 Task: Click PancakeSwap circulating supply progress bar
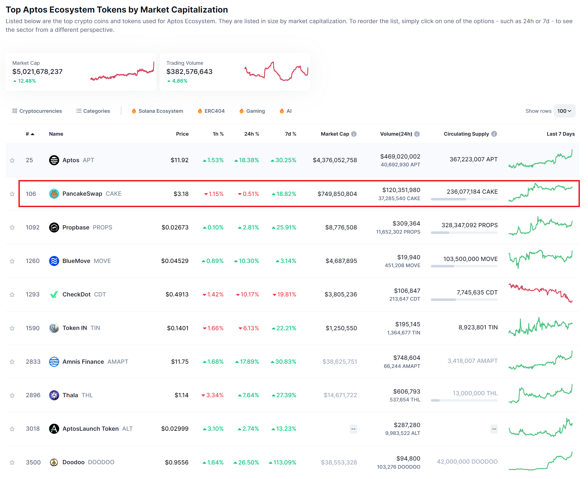pyautogui.click(x=464, y=199)
